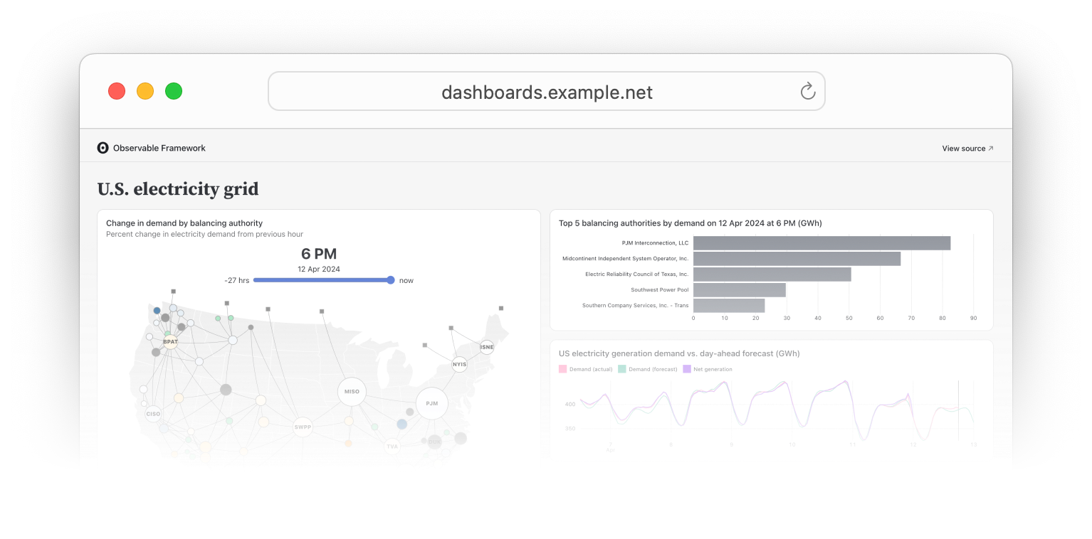Click the Observable Framework logo
Screen dimensions: 1092x539
[103, 147]
